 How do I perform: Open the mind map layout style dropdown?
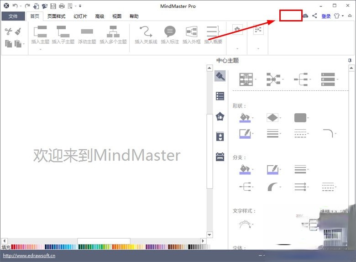tap(247, 79)
